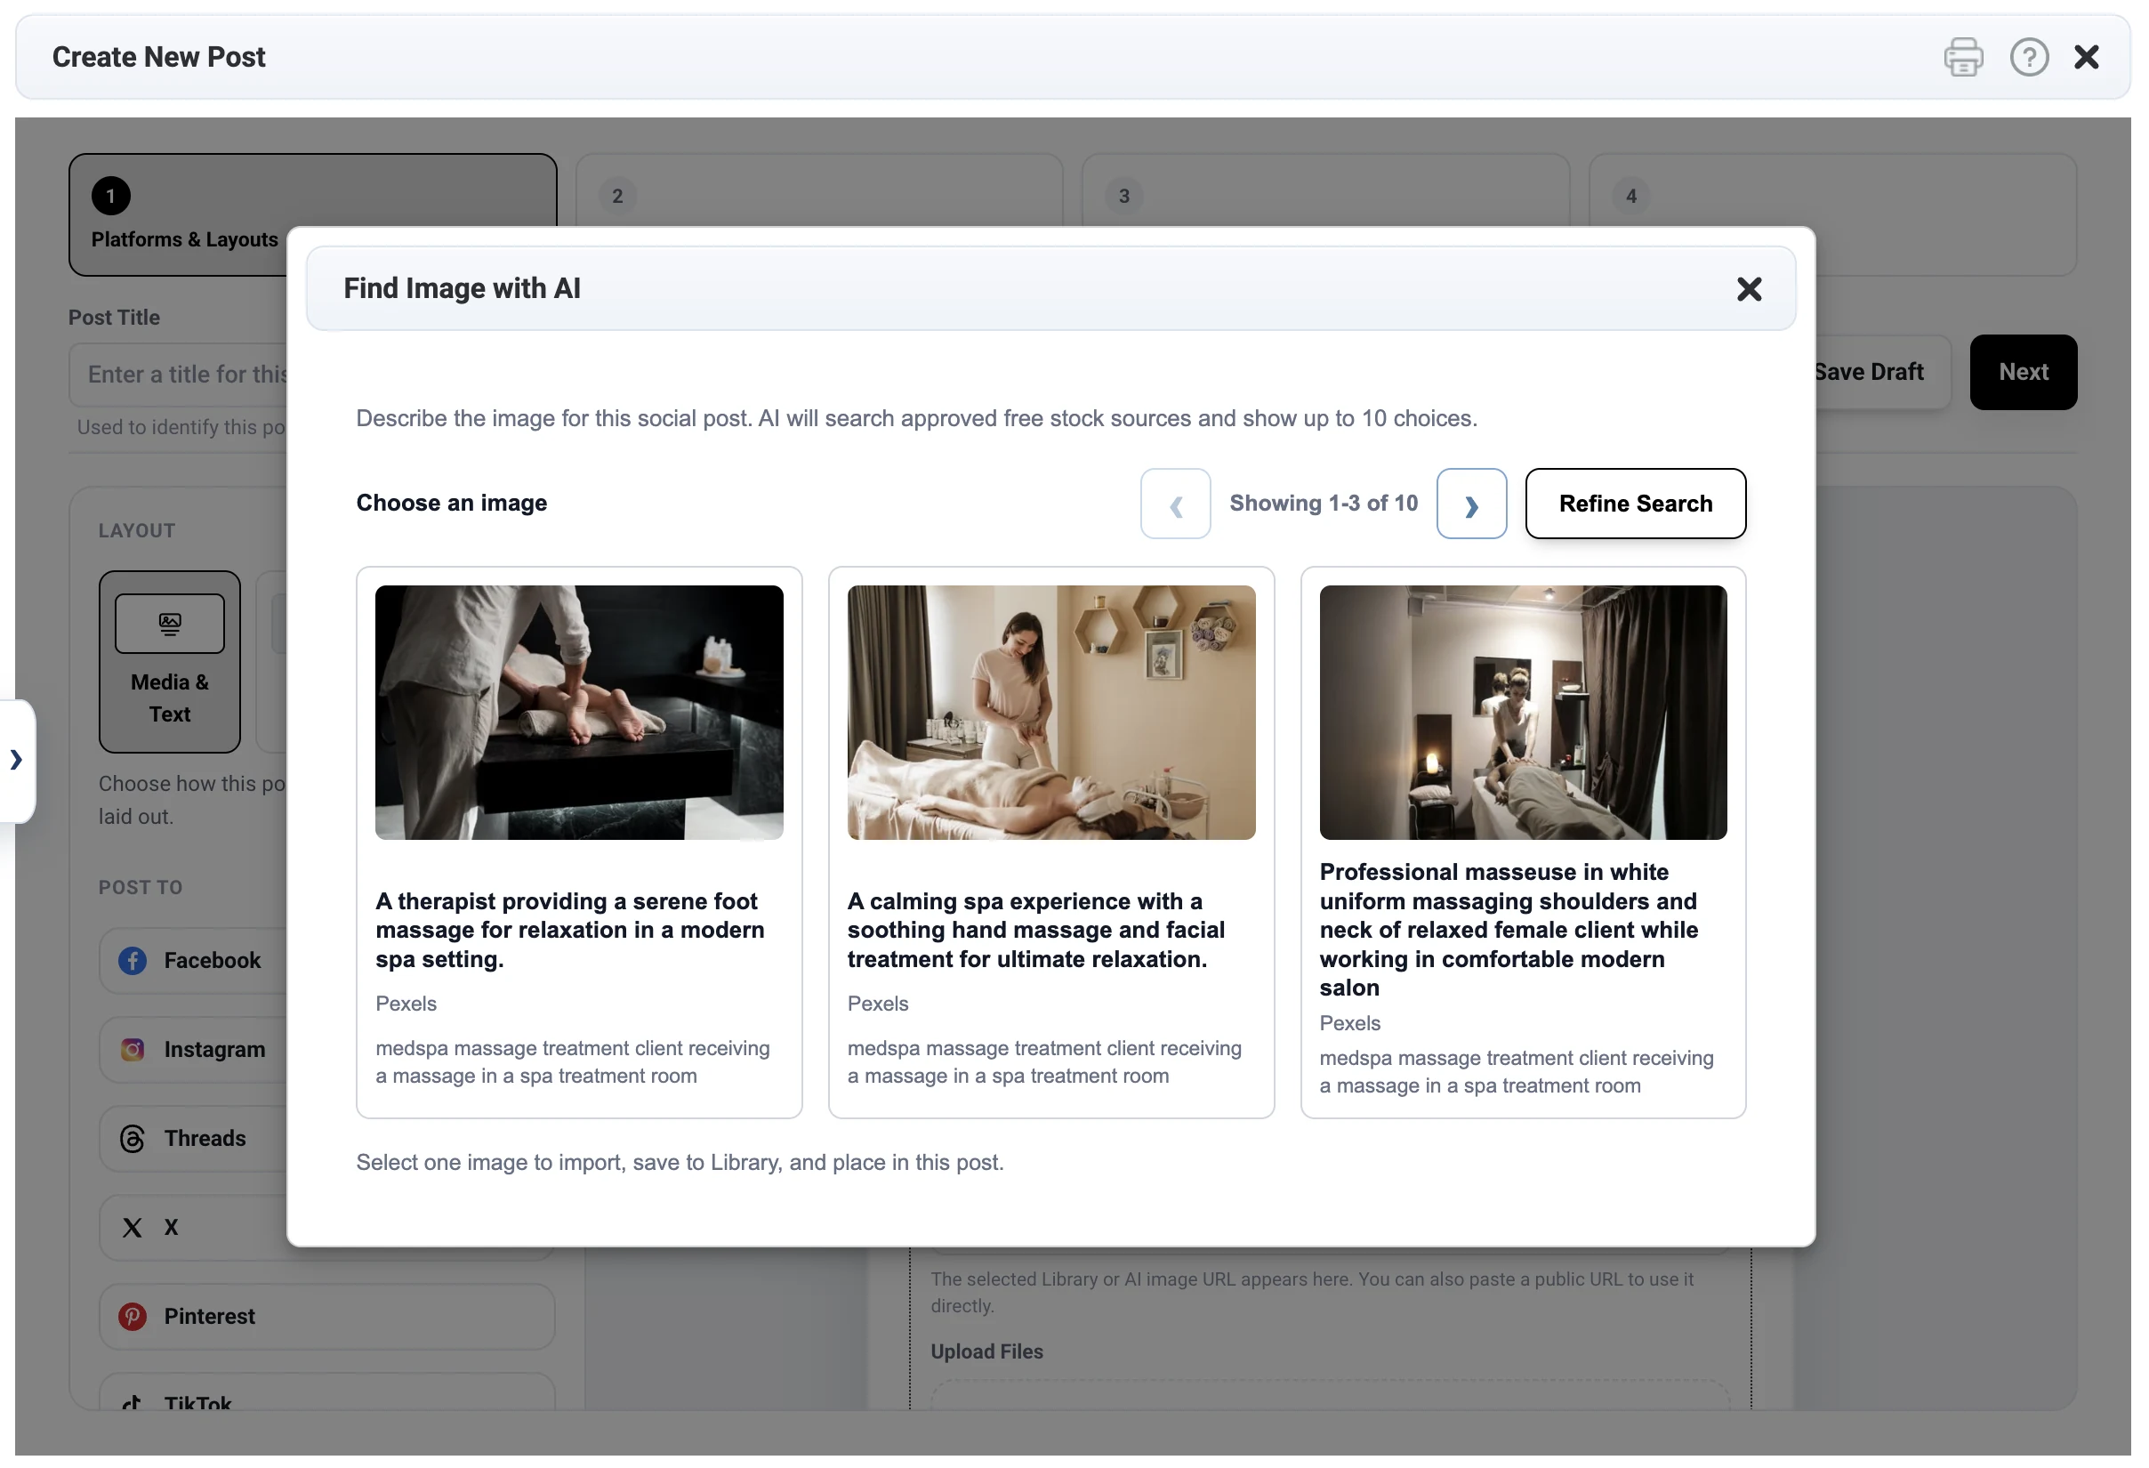Select the Facebook platform
The width and height of the screenshot is (2149, 1468).
coord(194,961)
